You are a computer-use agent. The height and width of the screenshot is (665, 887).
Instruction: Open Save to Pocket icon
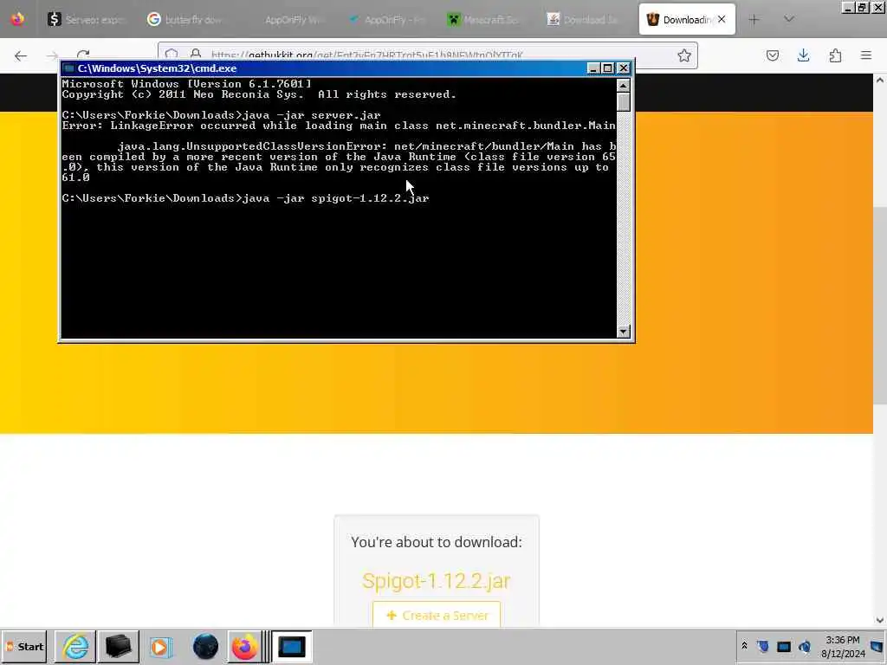point(772,55)
